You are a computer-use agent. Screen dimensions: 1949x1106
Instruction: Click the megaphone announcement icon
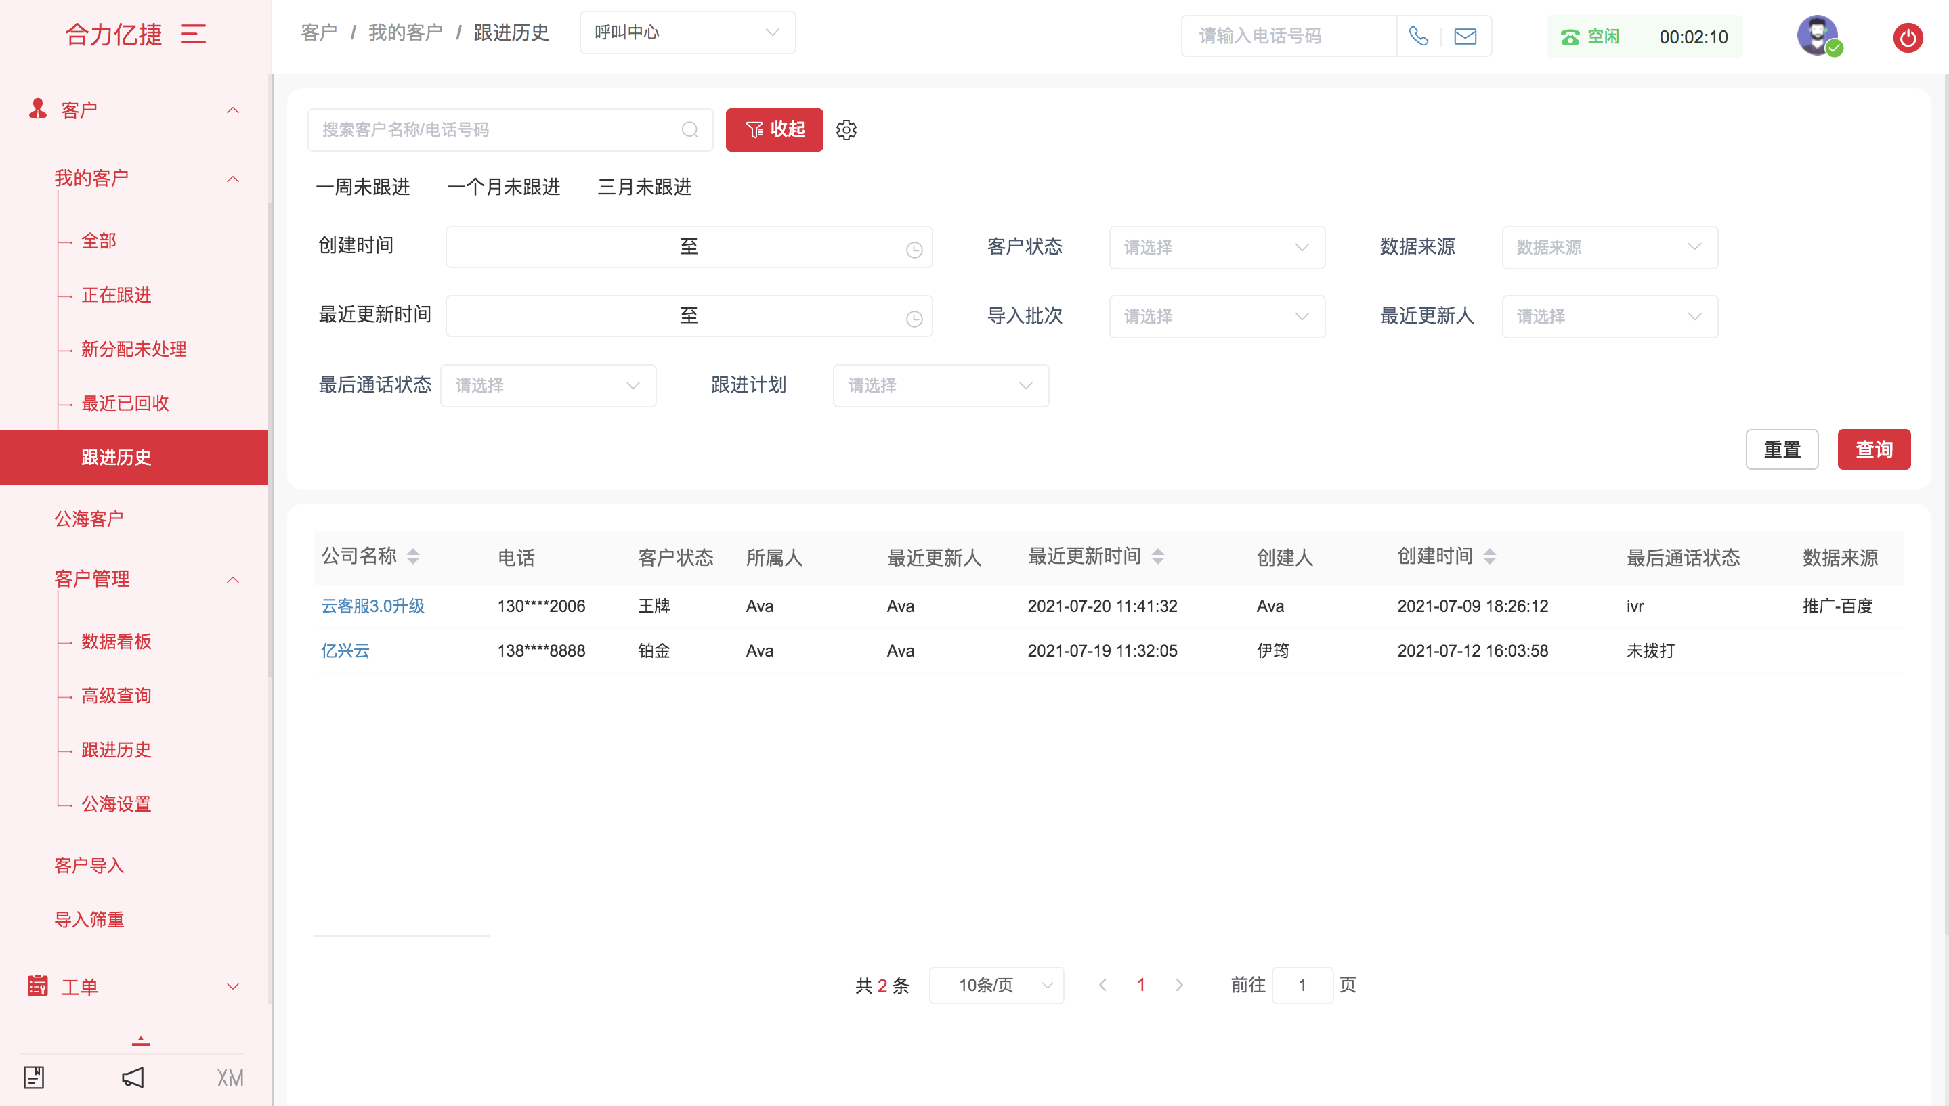tap(133, 1076)
